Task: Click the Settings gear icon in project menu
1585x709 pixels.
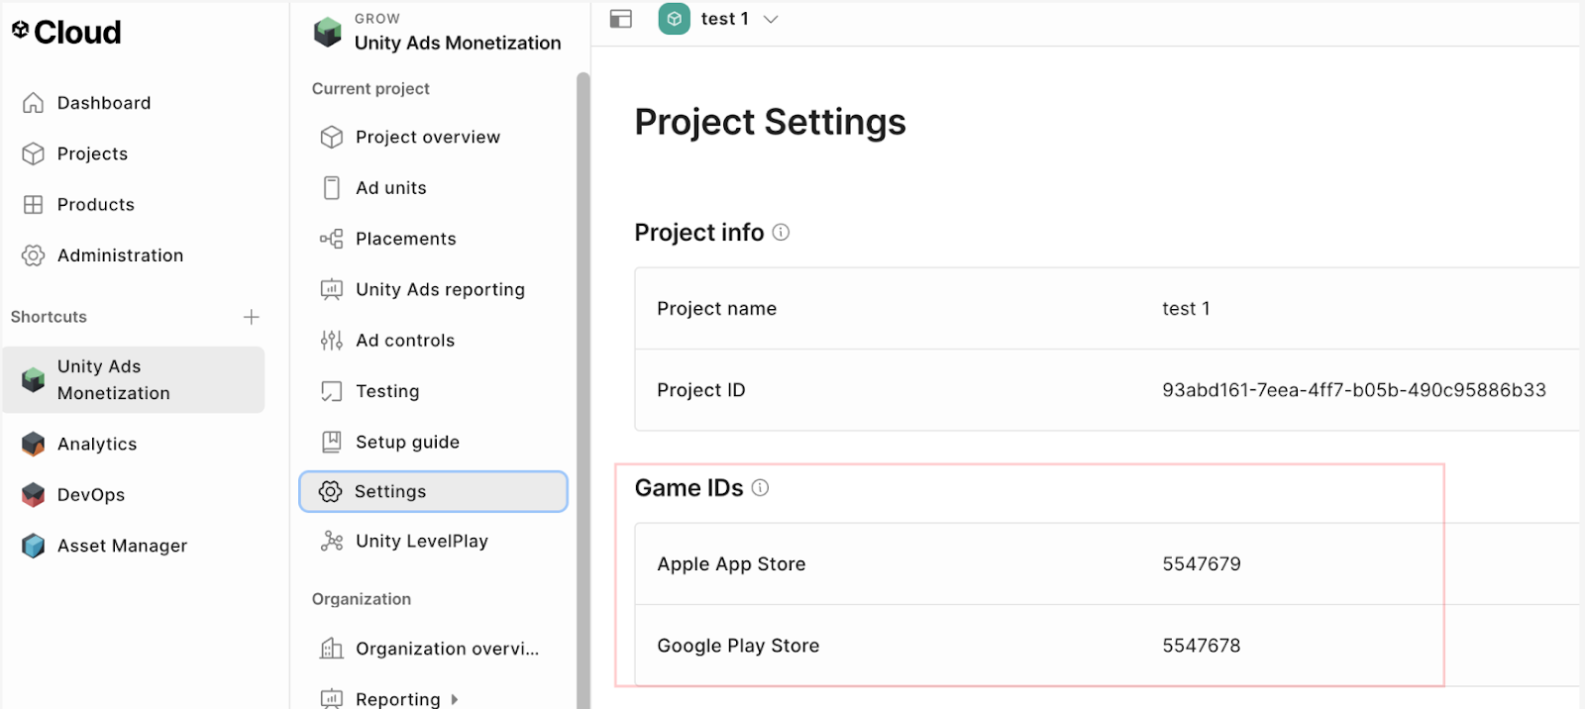Action: tap(330, 491)
